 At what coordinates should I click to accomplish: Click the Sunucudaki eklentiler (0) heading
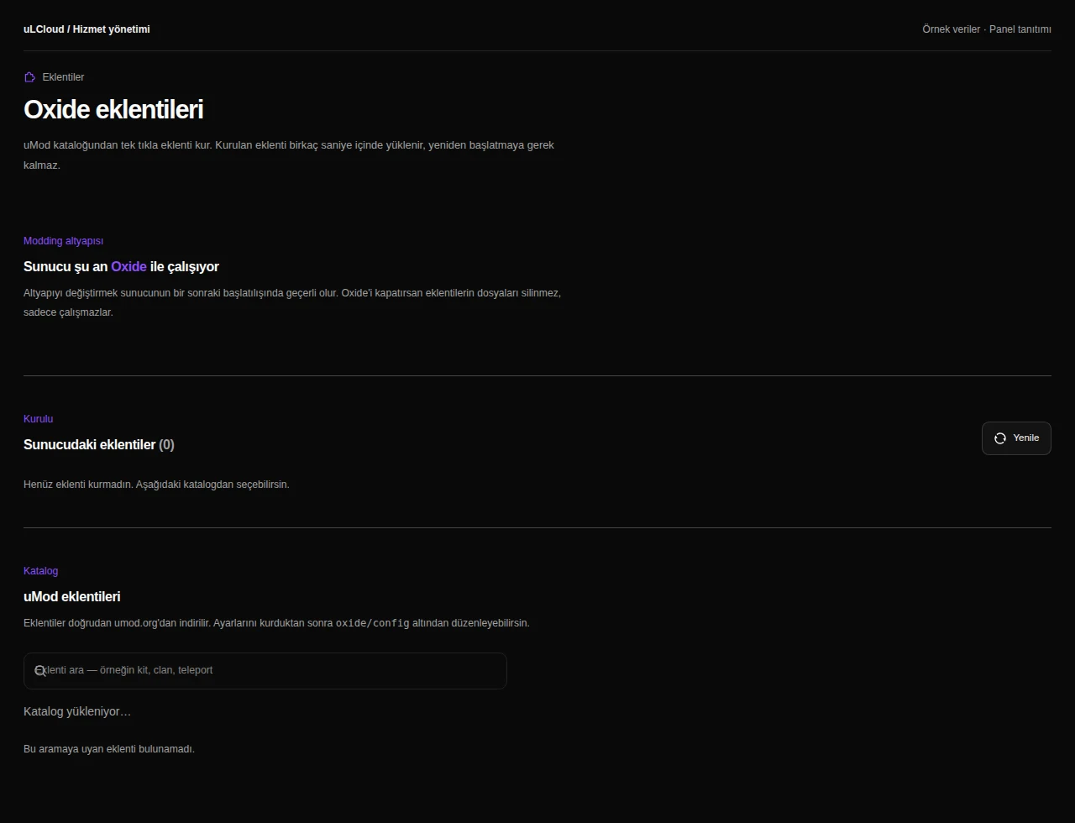click(x=99, y=445)
